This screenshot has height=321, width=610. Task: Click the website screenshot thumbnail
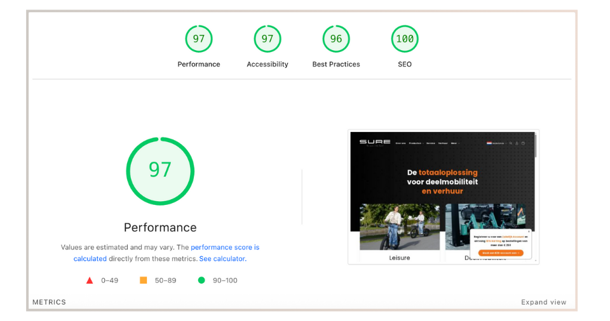coord(443,197)
